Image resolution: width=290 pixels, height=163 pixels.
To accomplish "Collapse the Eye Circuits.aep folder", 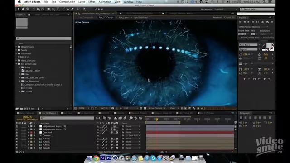I will pyautogui.click(x=16, y=64).
